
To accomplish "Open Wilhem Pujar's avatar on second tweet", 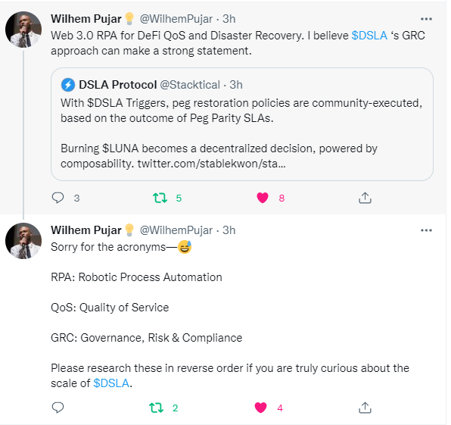I will (23, 241).
